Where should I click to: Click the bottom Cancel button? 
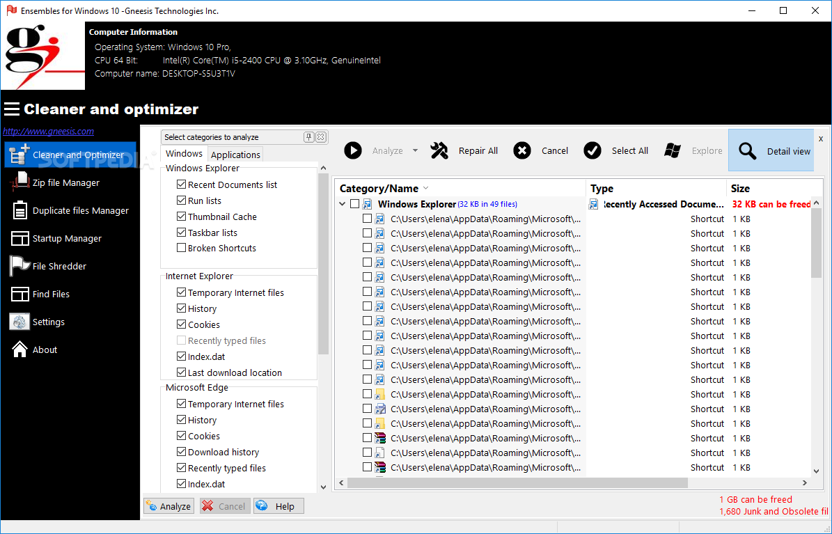pyautogui.click(x=225, y=506)
